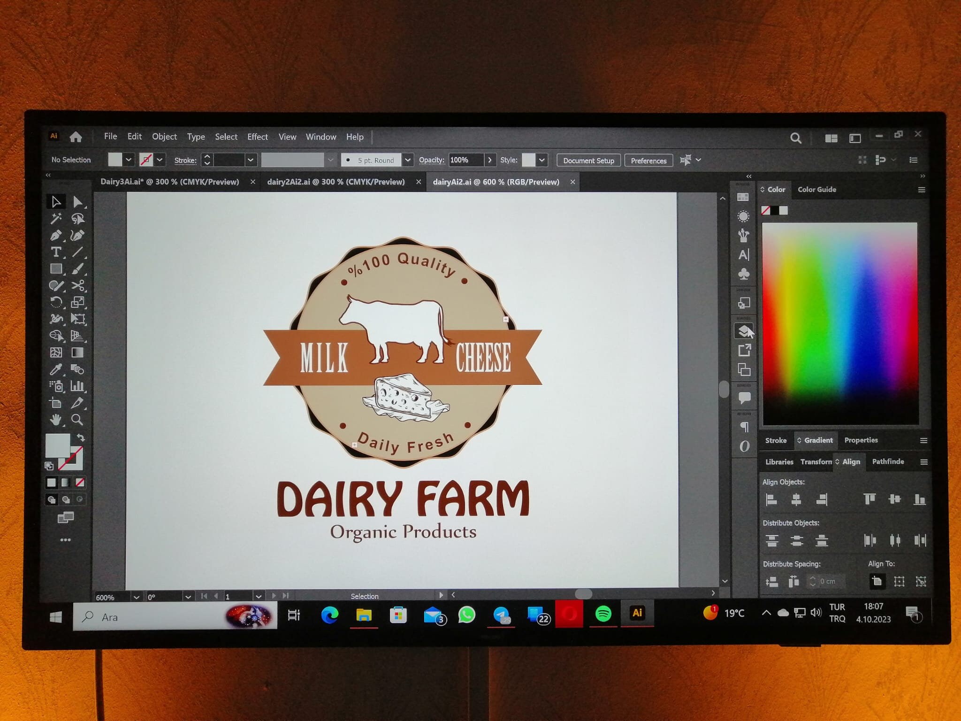Open Preferences from the control bar

click(x=648, y=161)
